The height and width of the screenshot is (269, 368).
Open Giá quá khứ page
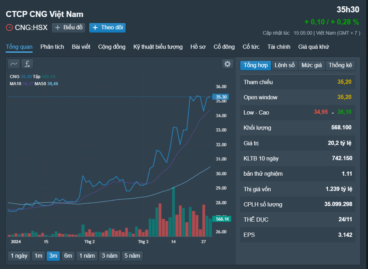tap(313, 47)
